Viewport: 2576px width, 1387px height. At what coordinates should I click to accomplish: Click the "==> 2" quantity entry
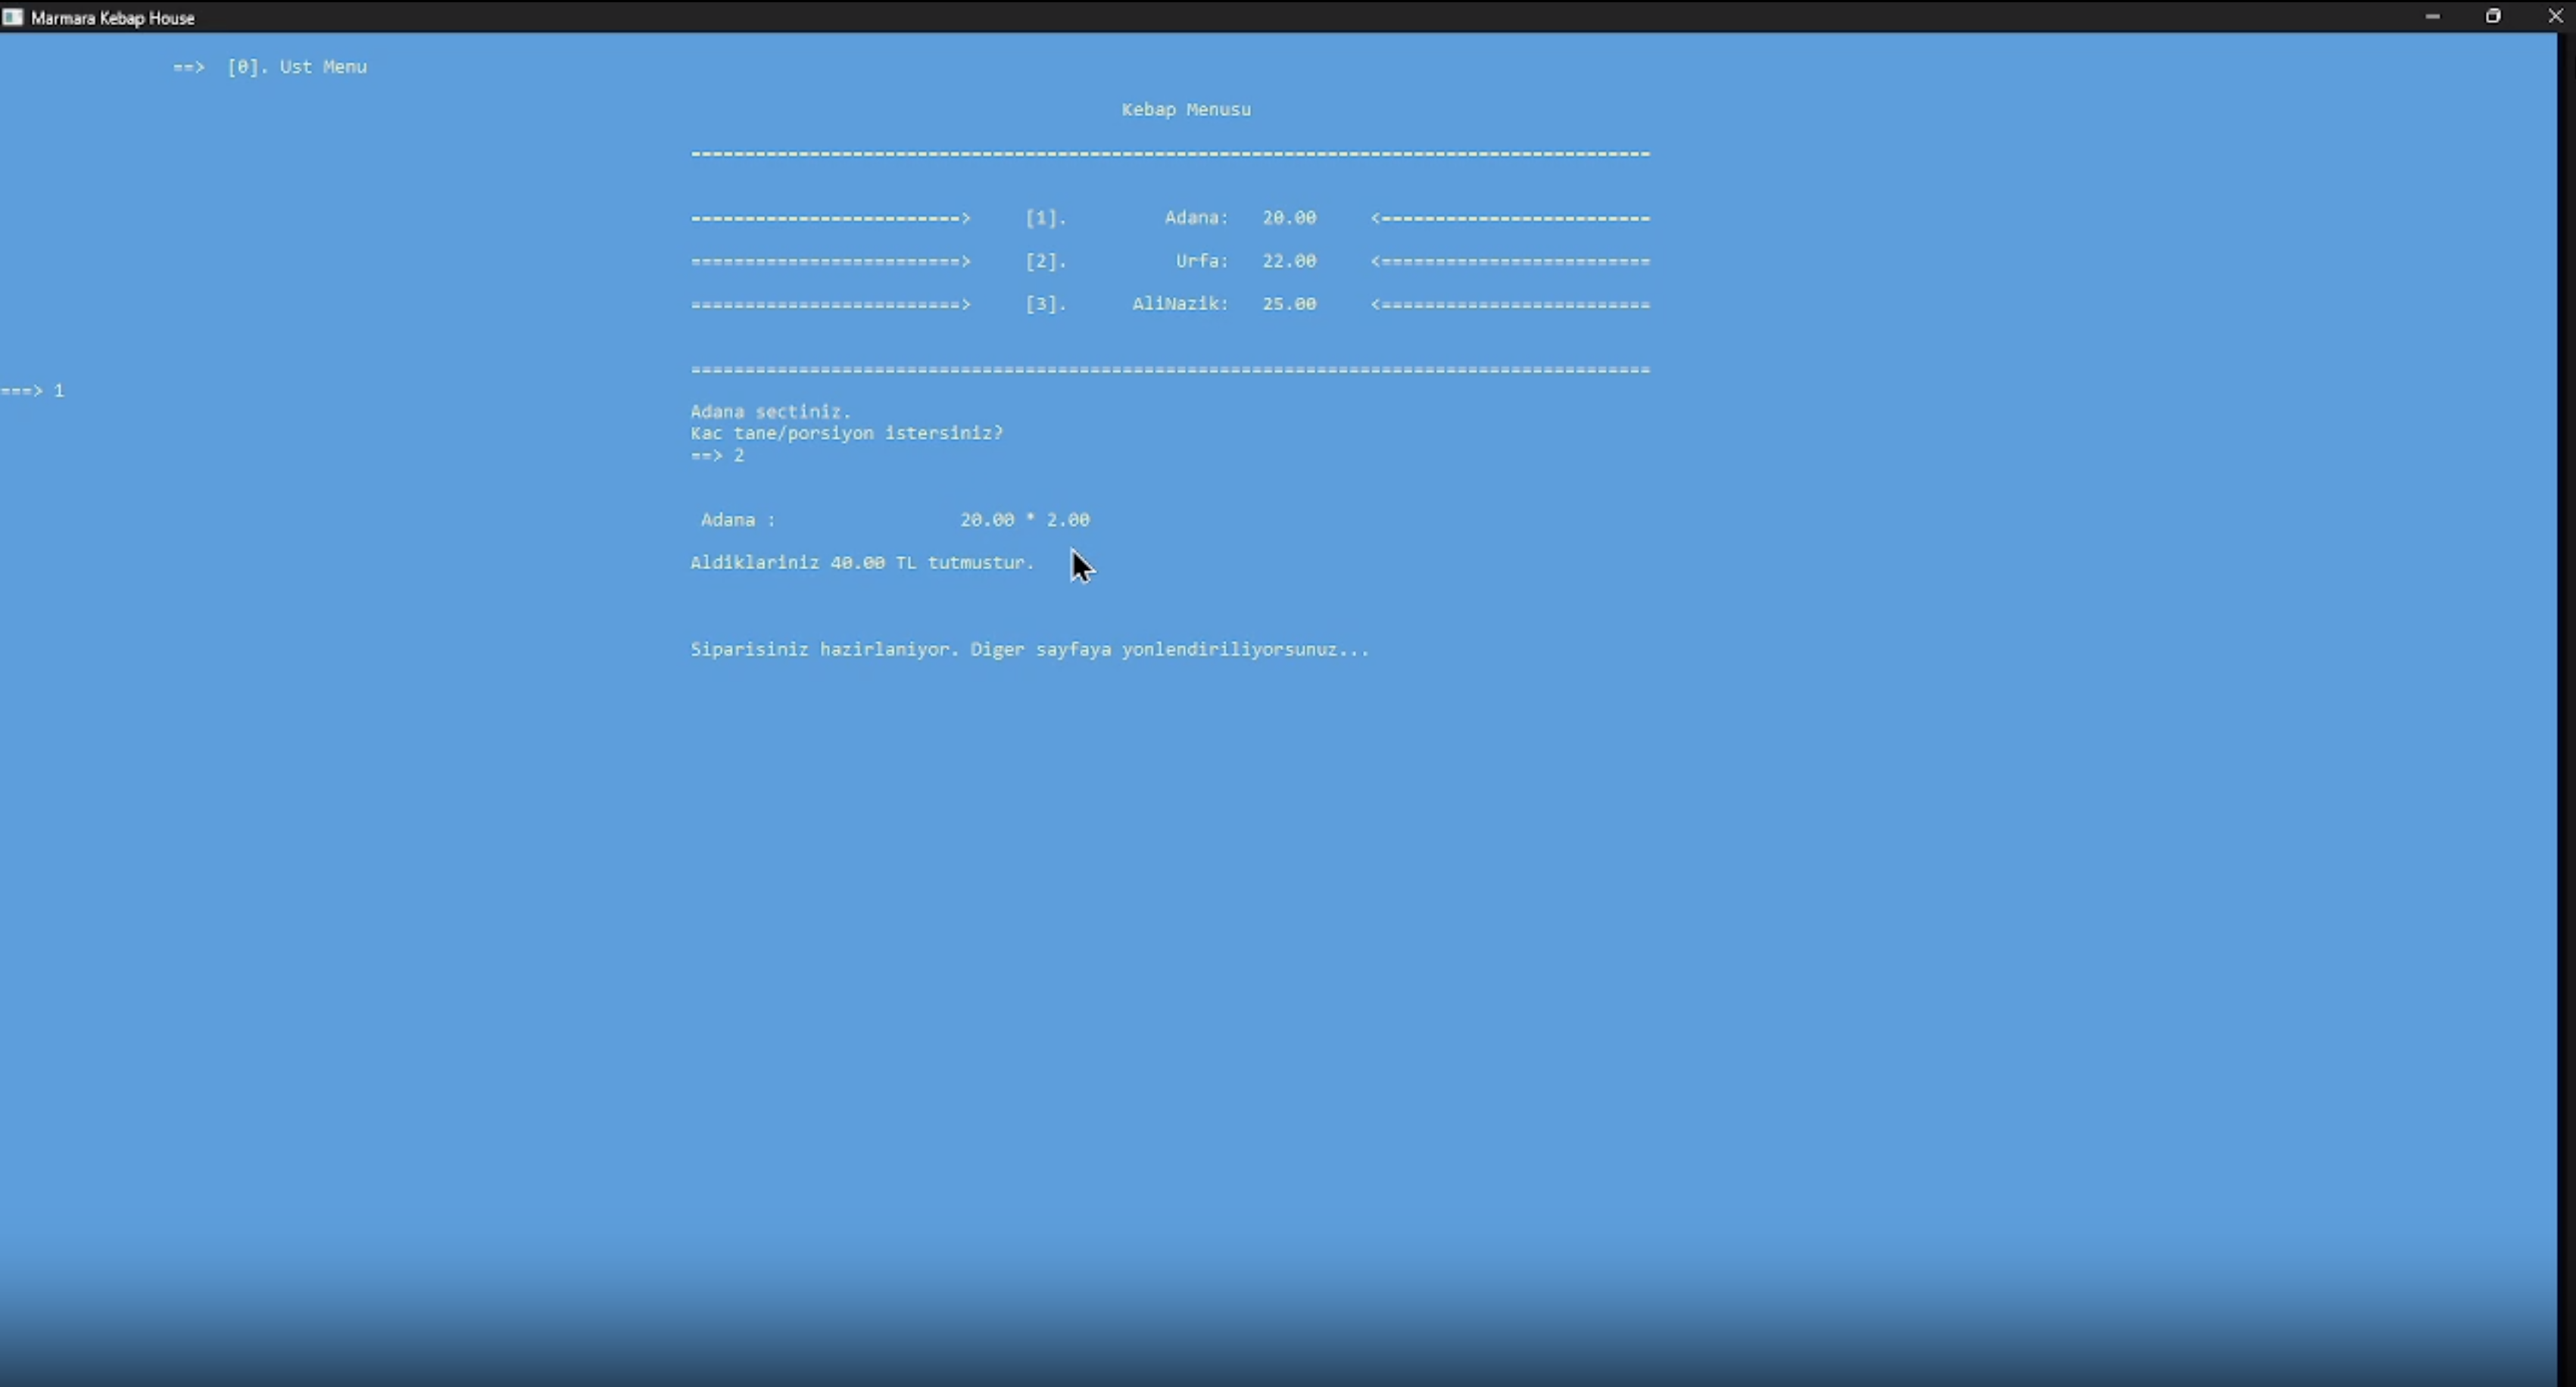718,456
